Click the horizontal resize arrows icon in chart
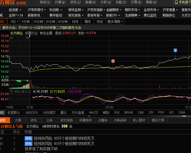Screen dimensions: 191x153 coord(28,38)
